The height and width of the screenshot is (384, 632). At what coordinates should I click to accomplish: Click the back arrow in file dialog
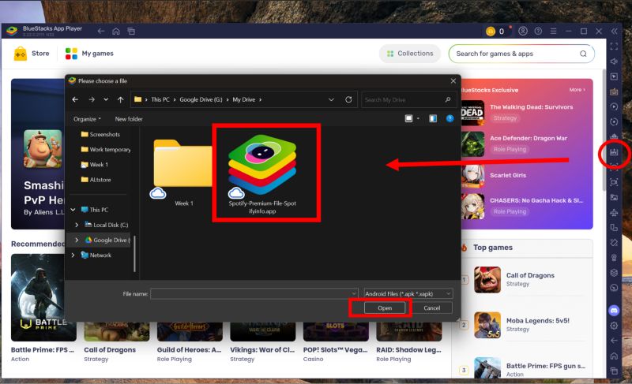(75, 99)
